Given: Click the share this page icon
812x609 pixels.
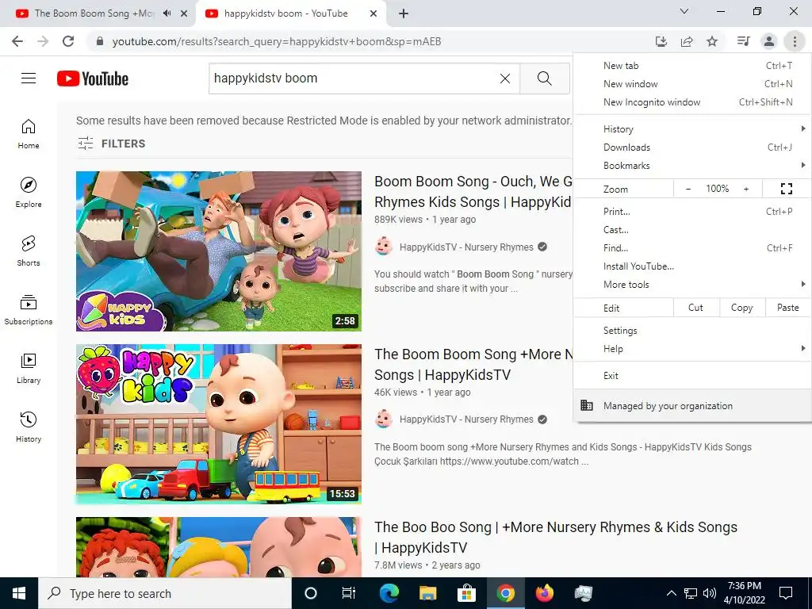Looking at the screenshot, I should click(x=687, y=41).
